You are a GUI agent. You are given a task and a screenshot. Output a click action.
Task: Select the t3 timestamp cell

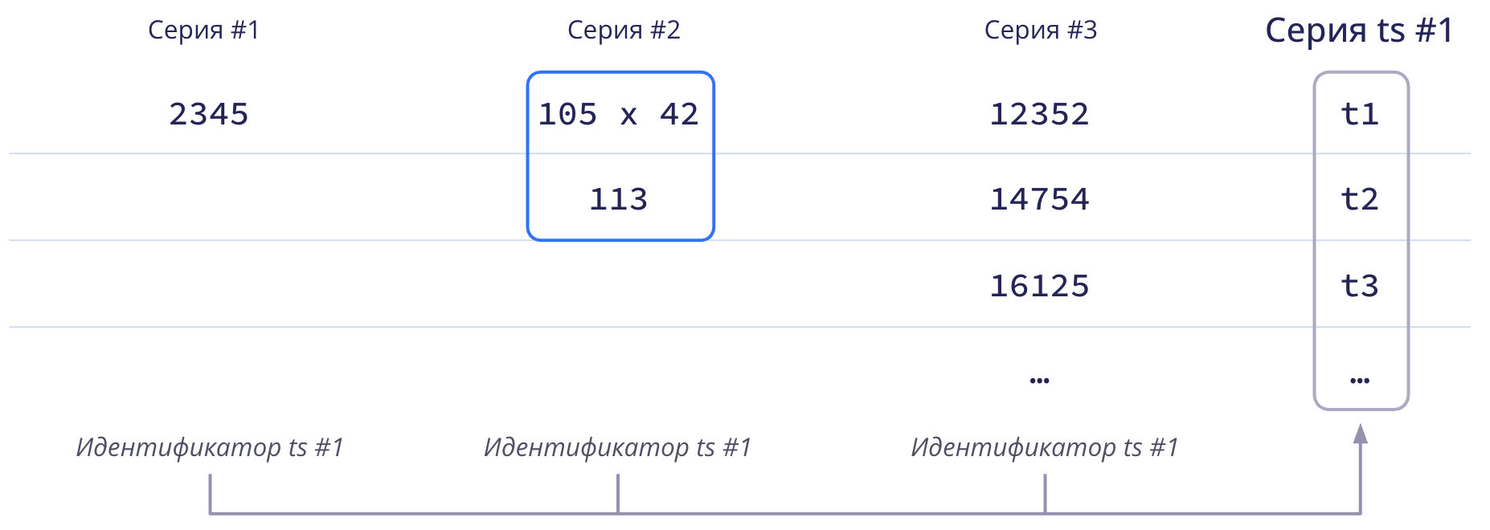(1360, 286)
